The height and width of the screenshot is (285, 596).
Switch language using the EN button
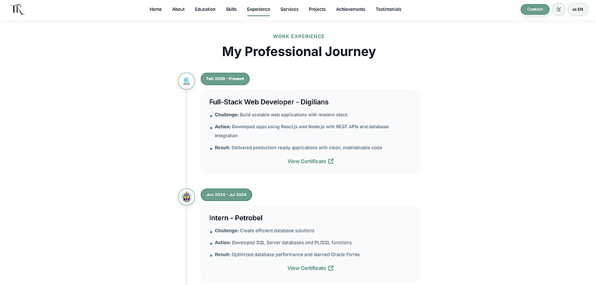tap(578, 10)
